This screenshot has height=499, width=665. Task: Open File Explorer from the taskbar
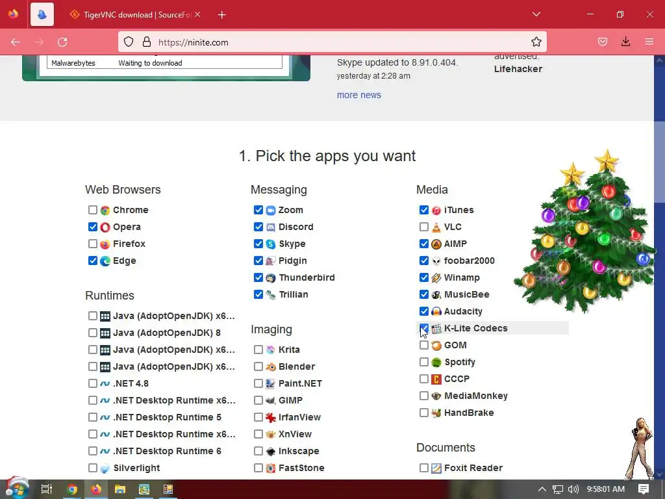120,489
